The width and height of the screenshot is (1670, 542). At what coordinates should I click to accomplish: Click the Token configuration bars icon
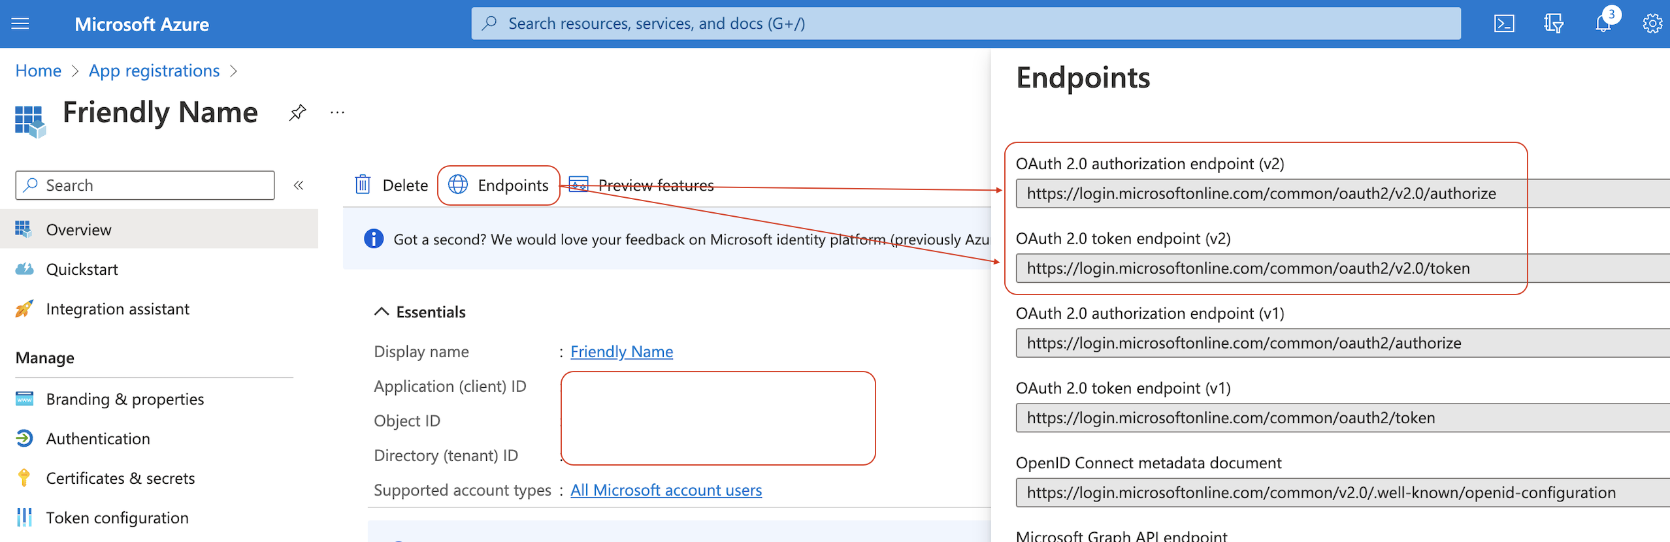coord(24,517)
